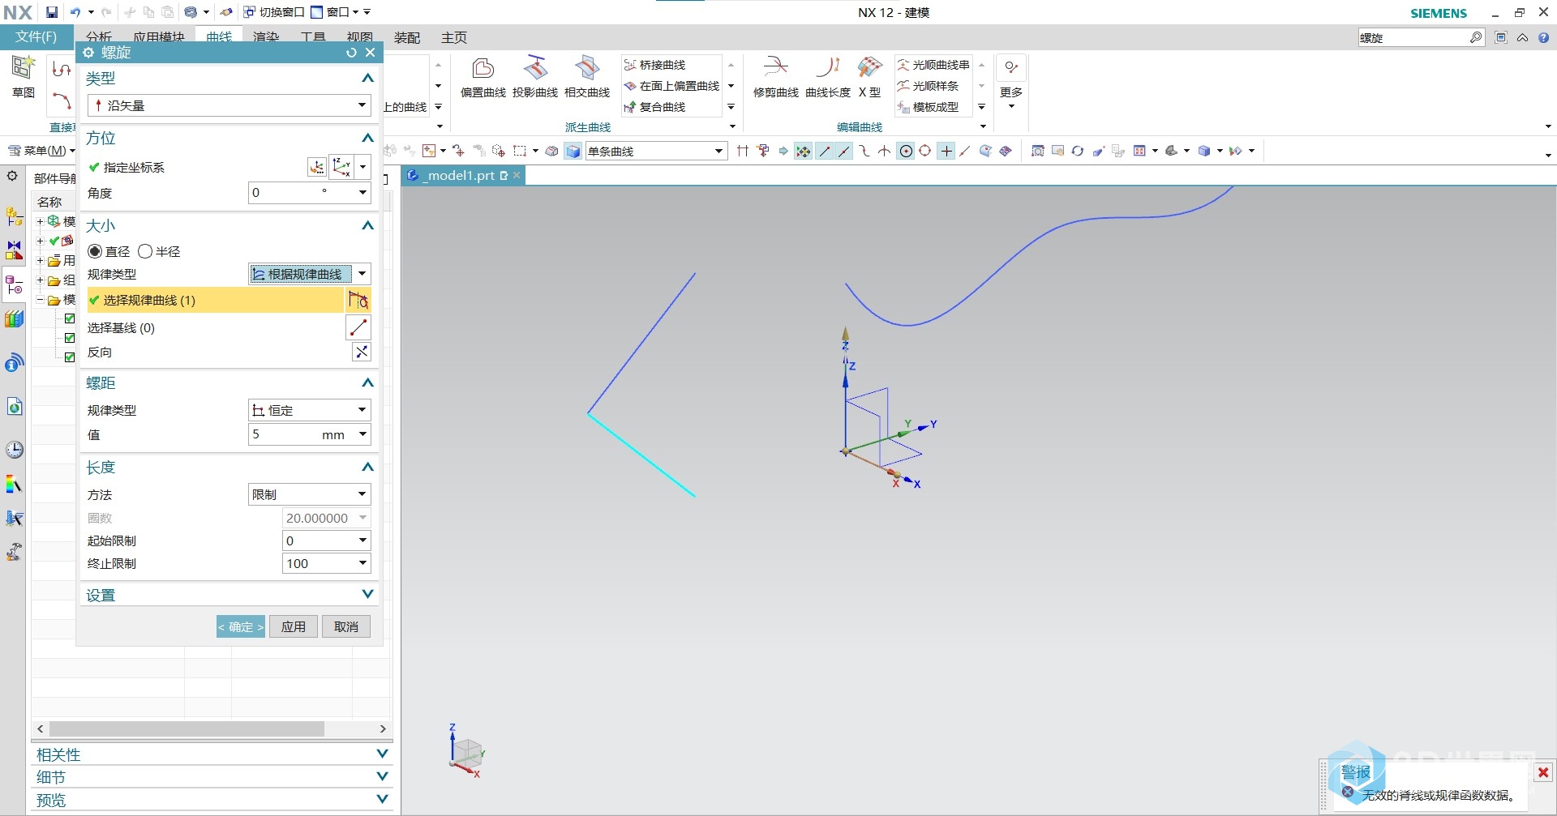The image size is (1557, 816).
Task: Open the Menu (菜单) dropdown
Action: coord(41,151)
